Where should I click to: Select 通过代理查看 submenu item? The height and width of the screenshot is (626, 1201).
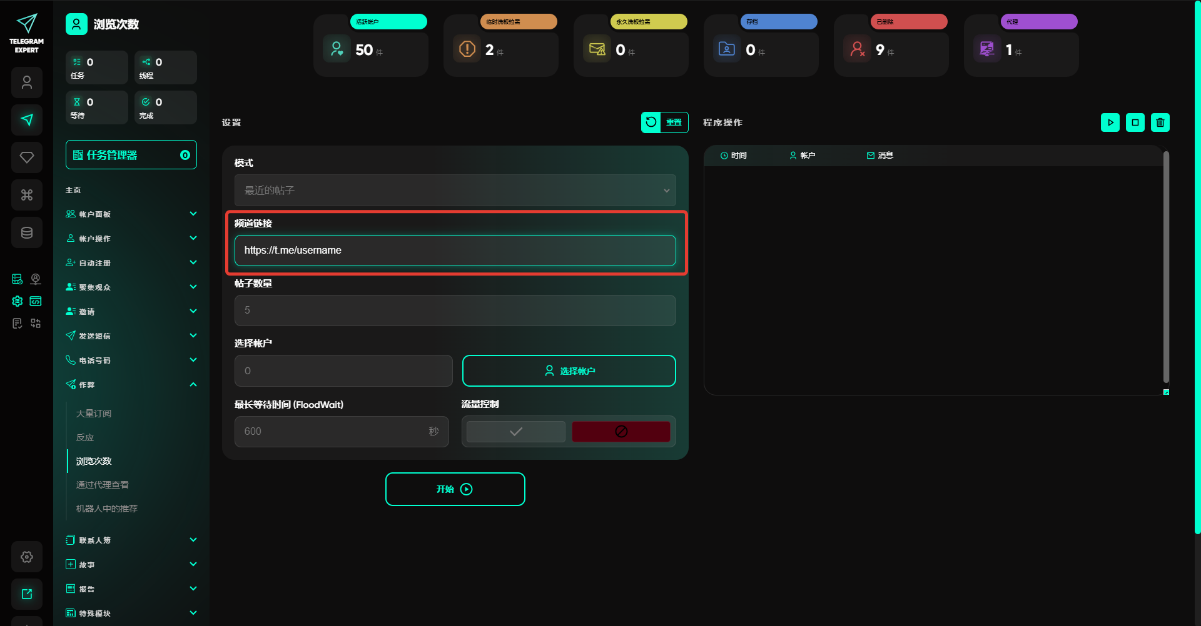pyautogui.click(x=103, y=485)
